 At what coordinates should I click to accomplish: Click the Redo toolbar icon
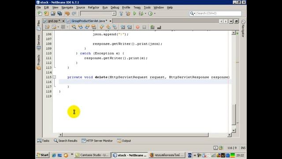pos(74,13)
